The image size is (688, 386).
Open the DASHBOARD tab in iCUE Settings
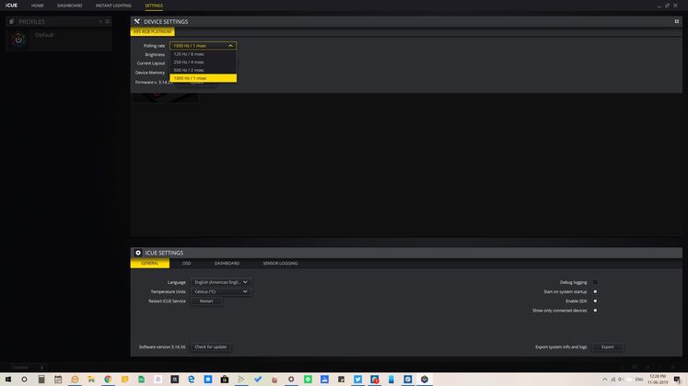[x=227, y=263]
